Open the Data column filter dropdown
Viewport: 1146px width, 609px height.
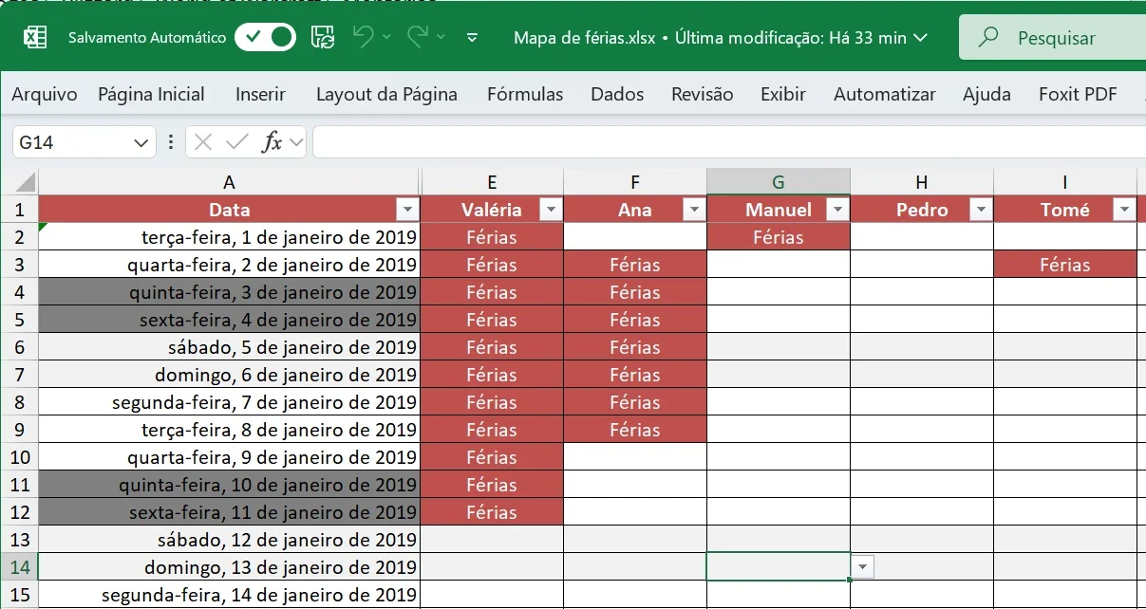click(x=407, y=210)
